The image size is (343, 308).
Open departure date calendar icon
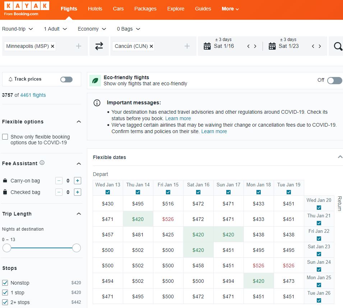click(x=207, y=46)
